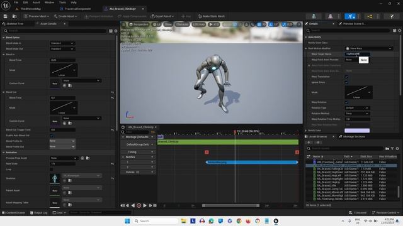
Task: Click the timeline horizontal zoom scrollbar
Action: (x=230, y=205)
